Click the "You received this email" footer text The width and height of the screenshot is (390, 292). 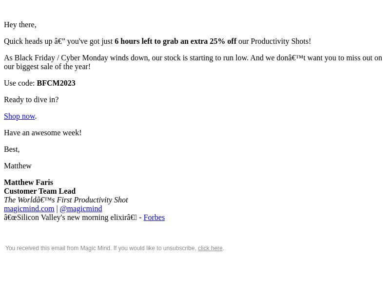[x=101, y=248]
